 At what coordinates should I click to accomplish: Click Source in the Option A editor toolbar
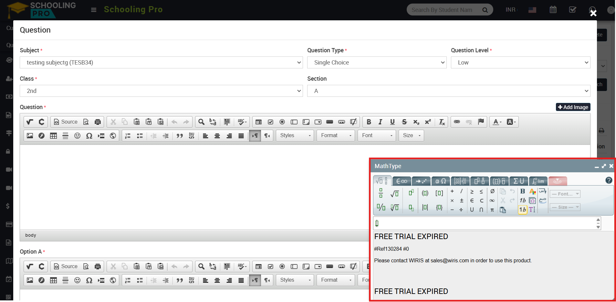coord(66,267)
